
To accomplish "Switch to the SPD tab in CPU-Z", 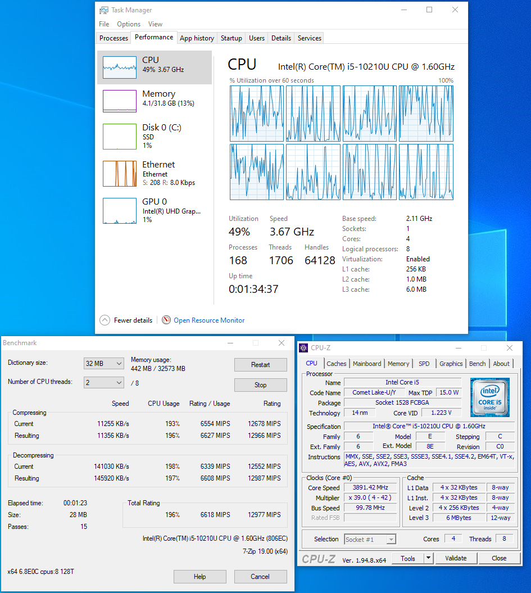I will tap(424, 364).
